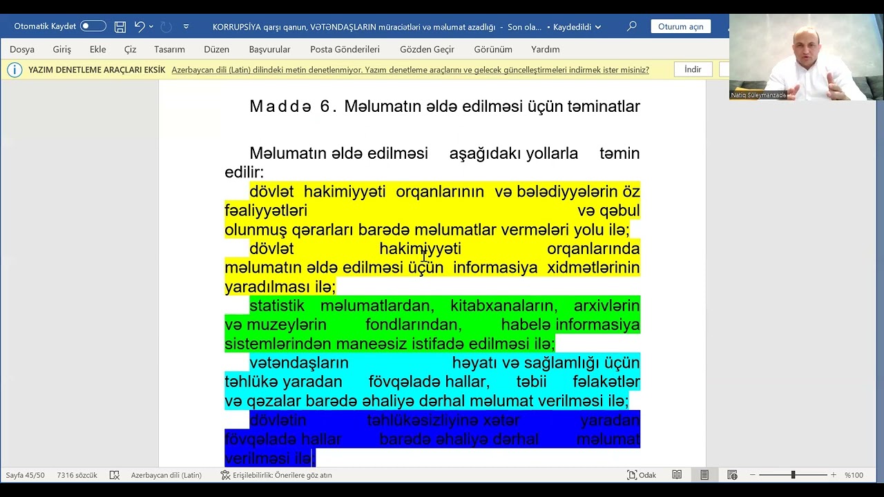
Task: Click Azerbaycan dili (Latin) language indicator
Action: (x=166, y=475)
